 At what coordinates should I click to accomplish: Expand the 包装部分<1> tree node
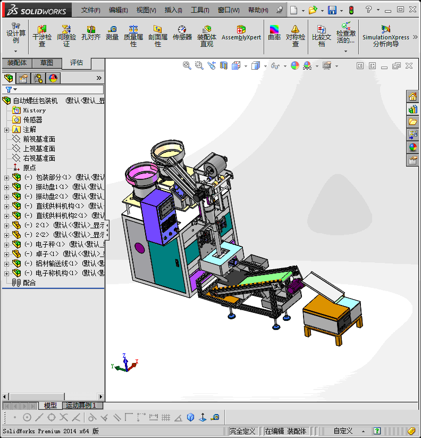tap(7, 178)
